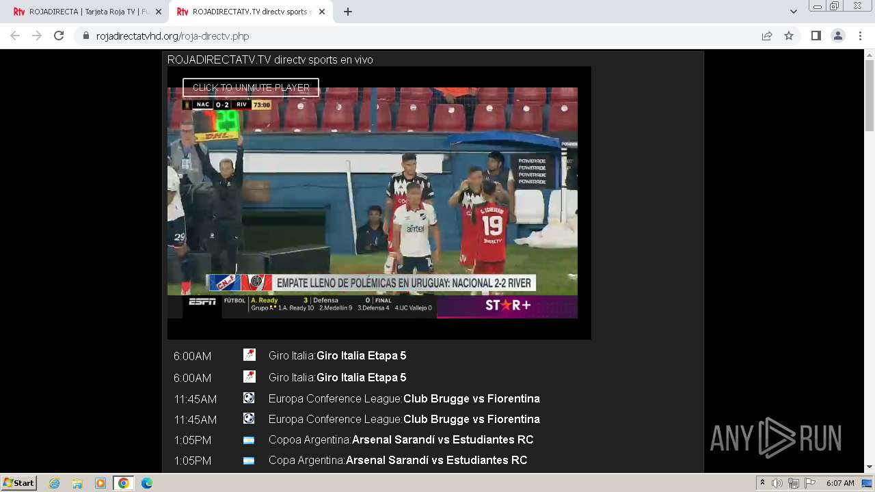The height and width of the screenshot is (492, 875).
Task: Open the Windows Start menu
Action: pyautogui.click(x=18, y=482)
